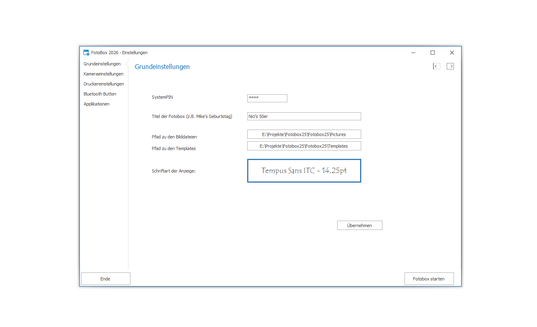This screenshot has width=537, height=327.
Task: Click the window title bar text
Action: pyautogui.click(x=119, y=53)
